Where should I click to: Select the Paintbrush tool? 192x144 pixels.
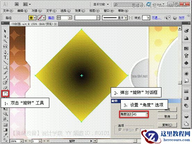tap(5, 72)
